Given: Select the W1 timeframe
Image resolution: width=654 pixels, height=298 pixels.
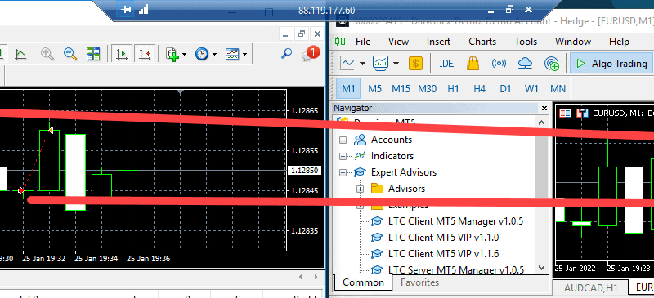Looking at the screenshot, I should coord(531,88).
